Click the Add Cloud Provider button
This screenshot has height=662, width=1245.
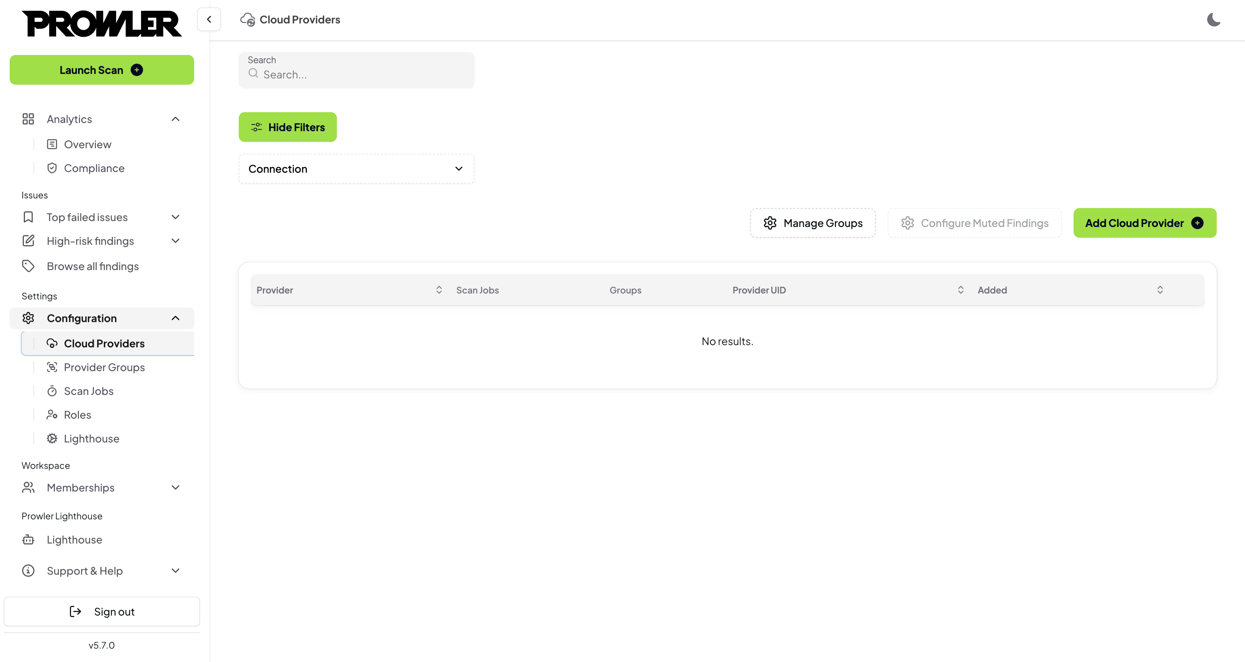point(1144,223)
